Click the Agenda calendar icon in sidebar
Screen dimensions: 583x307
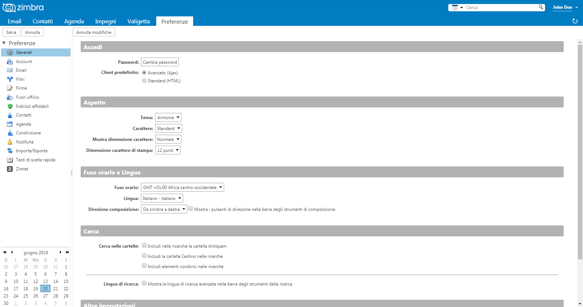10,124
